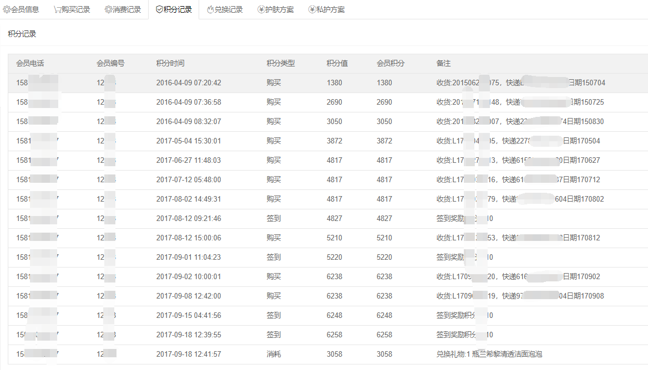Image resolution: width=648 pixels, height=370 pixels.
Task: Click the flame icon beside 兑换记录
Action: pos(210,9)
